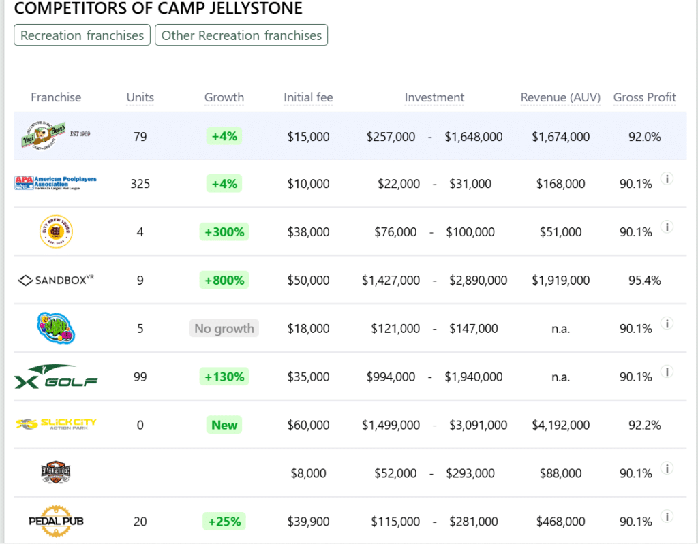Screen dimensions: 698x544
Task: Click the $3,091,000 investment maximum
Action: pyautogui.click(x=478, y=425)
